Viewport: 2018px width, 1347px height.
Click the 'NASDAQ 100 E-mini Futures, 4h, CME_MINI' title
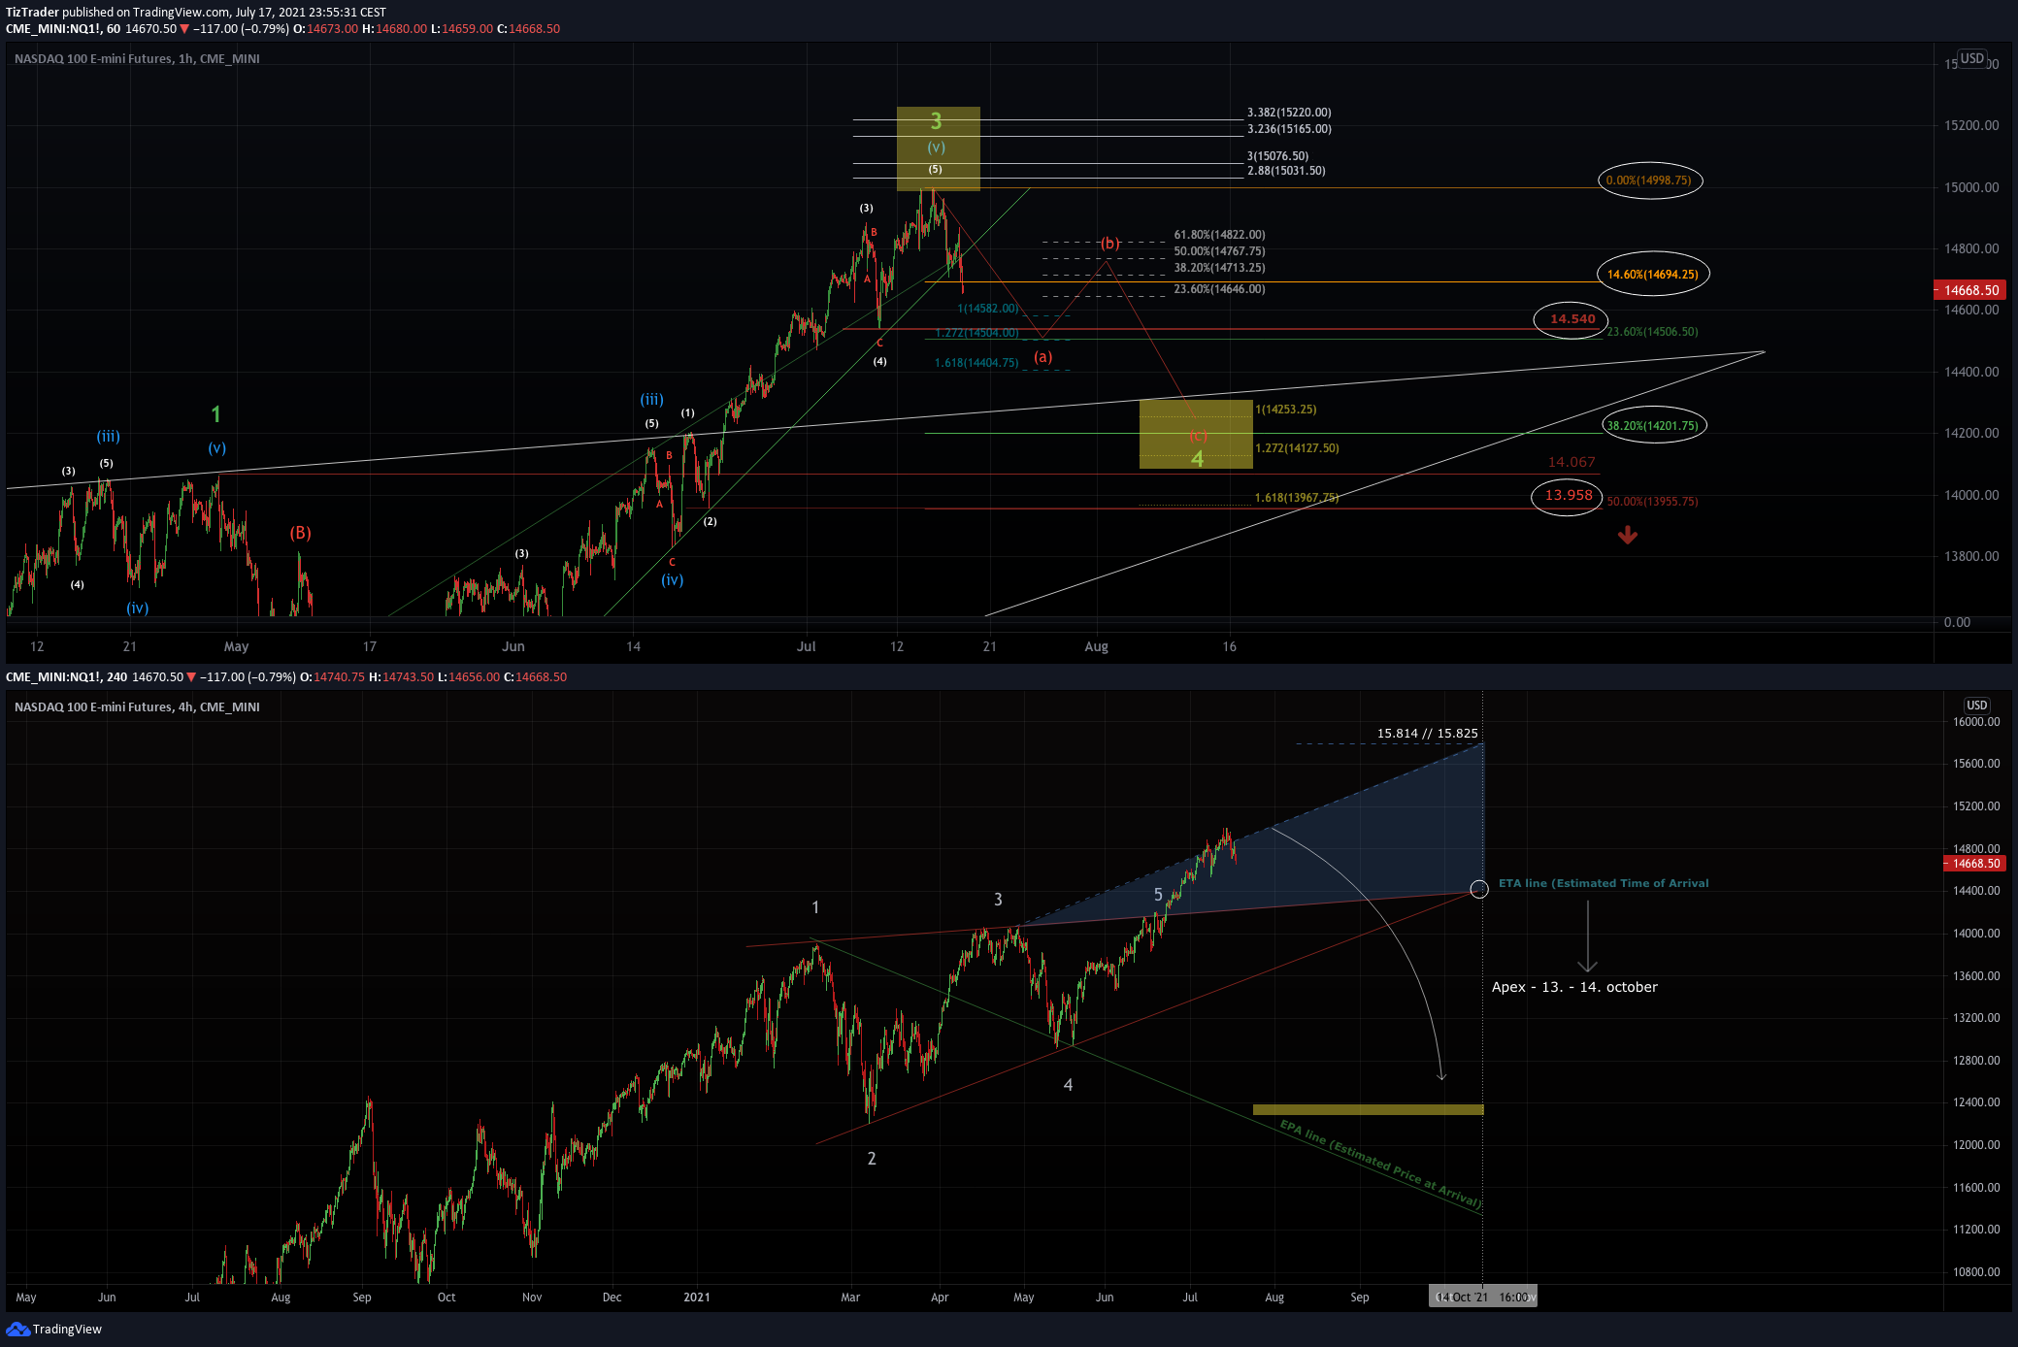137,707
